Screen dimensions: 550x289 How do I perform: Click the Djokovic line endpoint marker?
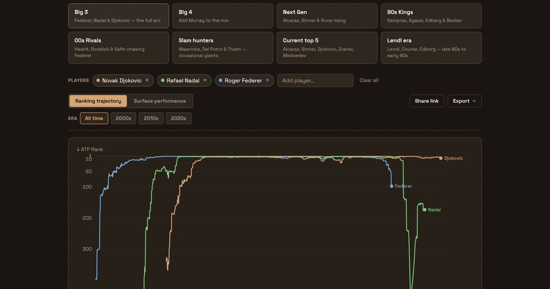pos(441,158)
